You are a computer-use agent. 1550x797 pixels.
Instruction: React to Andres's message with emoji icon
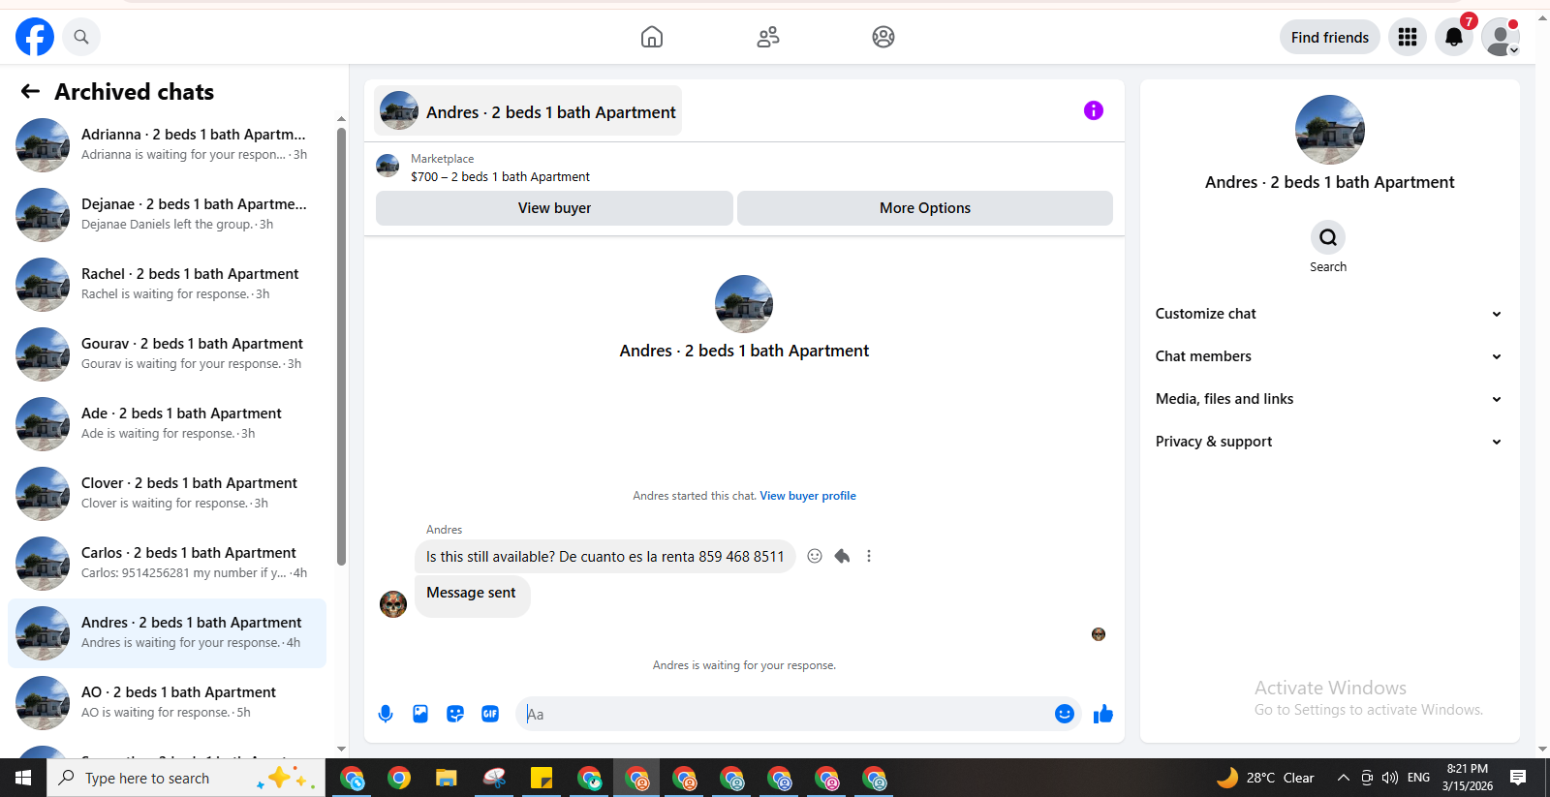pos(815,556)
